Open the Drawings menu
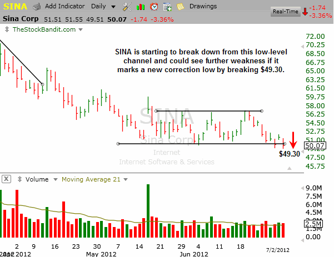Screen dimensions: 334x257 [x=203, y=6]
